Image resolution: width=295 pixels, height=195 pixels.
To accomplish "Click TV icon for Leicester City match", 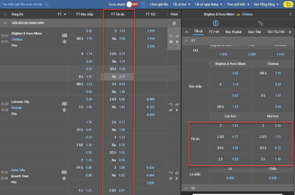I will 171,104.
